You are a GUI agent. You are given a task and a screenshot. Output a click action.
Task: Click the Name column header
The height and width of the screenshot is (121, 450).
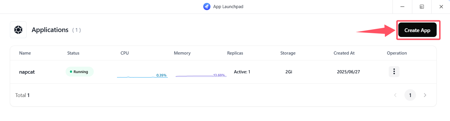tap(25, 53)
